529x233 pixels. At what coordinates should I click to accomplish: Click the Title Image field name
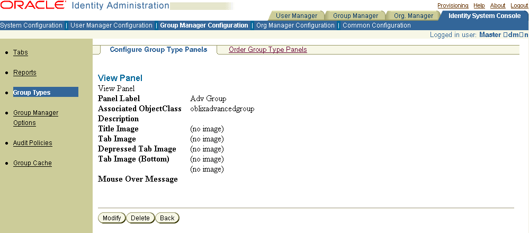tap(118, 129)
